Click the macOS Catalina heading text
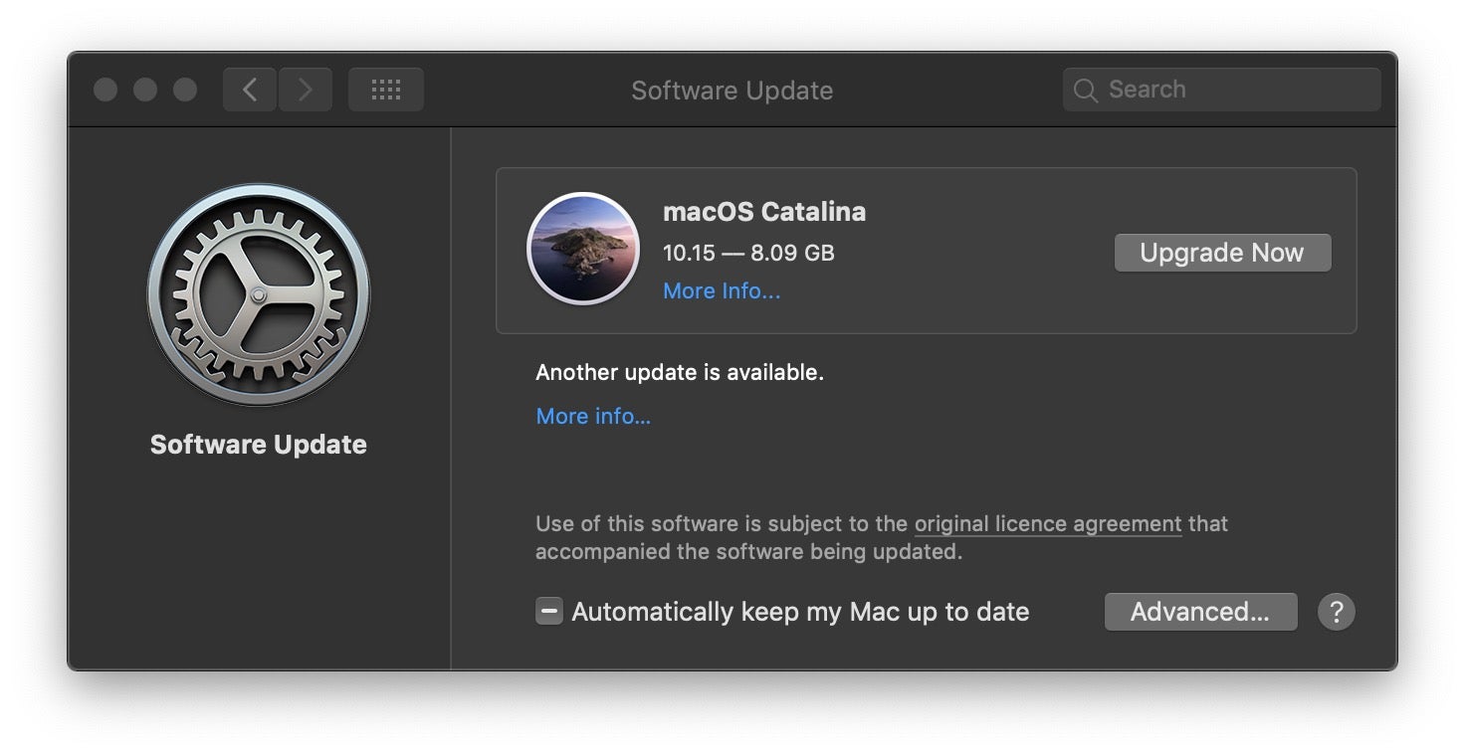 764,212
